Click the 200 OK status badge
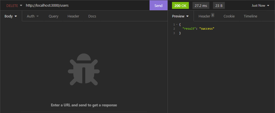The height and width of the screenshot is (113, 275). click(181, 6)
